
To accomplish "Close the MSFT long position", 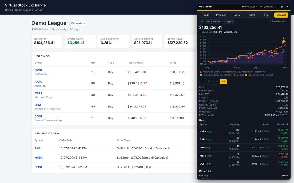I will click(x=265, y=156).
